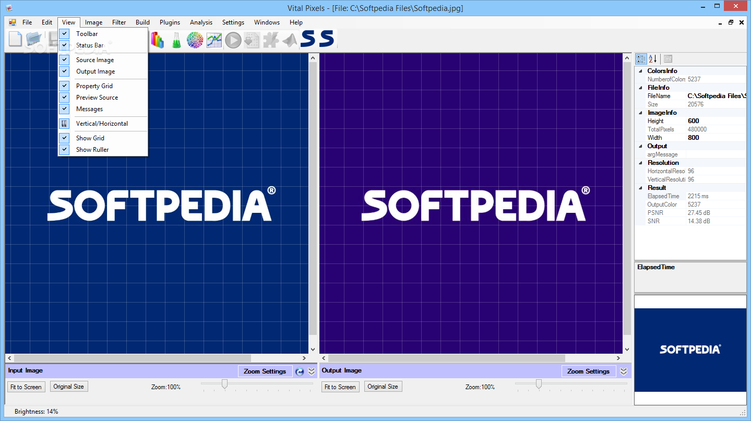Open the Plugins menu
The height and width of the screenshot is (421, 751).
coord(170,22)
